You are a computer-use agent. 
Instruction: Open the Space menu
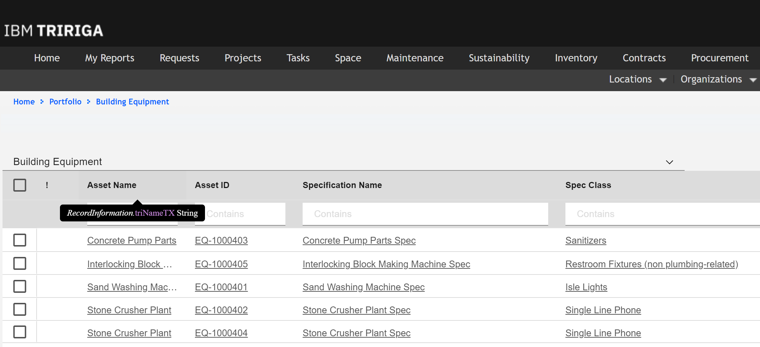348,58
